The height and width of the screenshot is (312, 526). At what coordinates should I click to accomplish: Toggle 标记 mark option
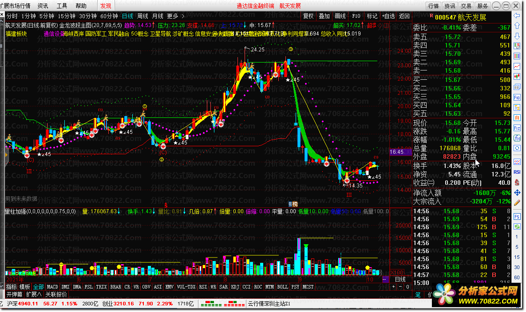tap(372, 16)
